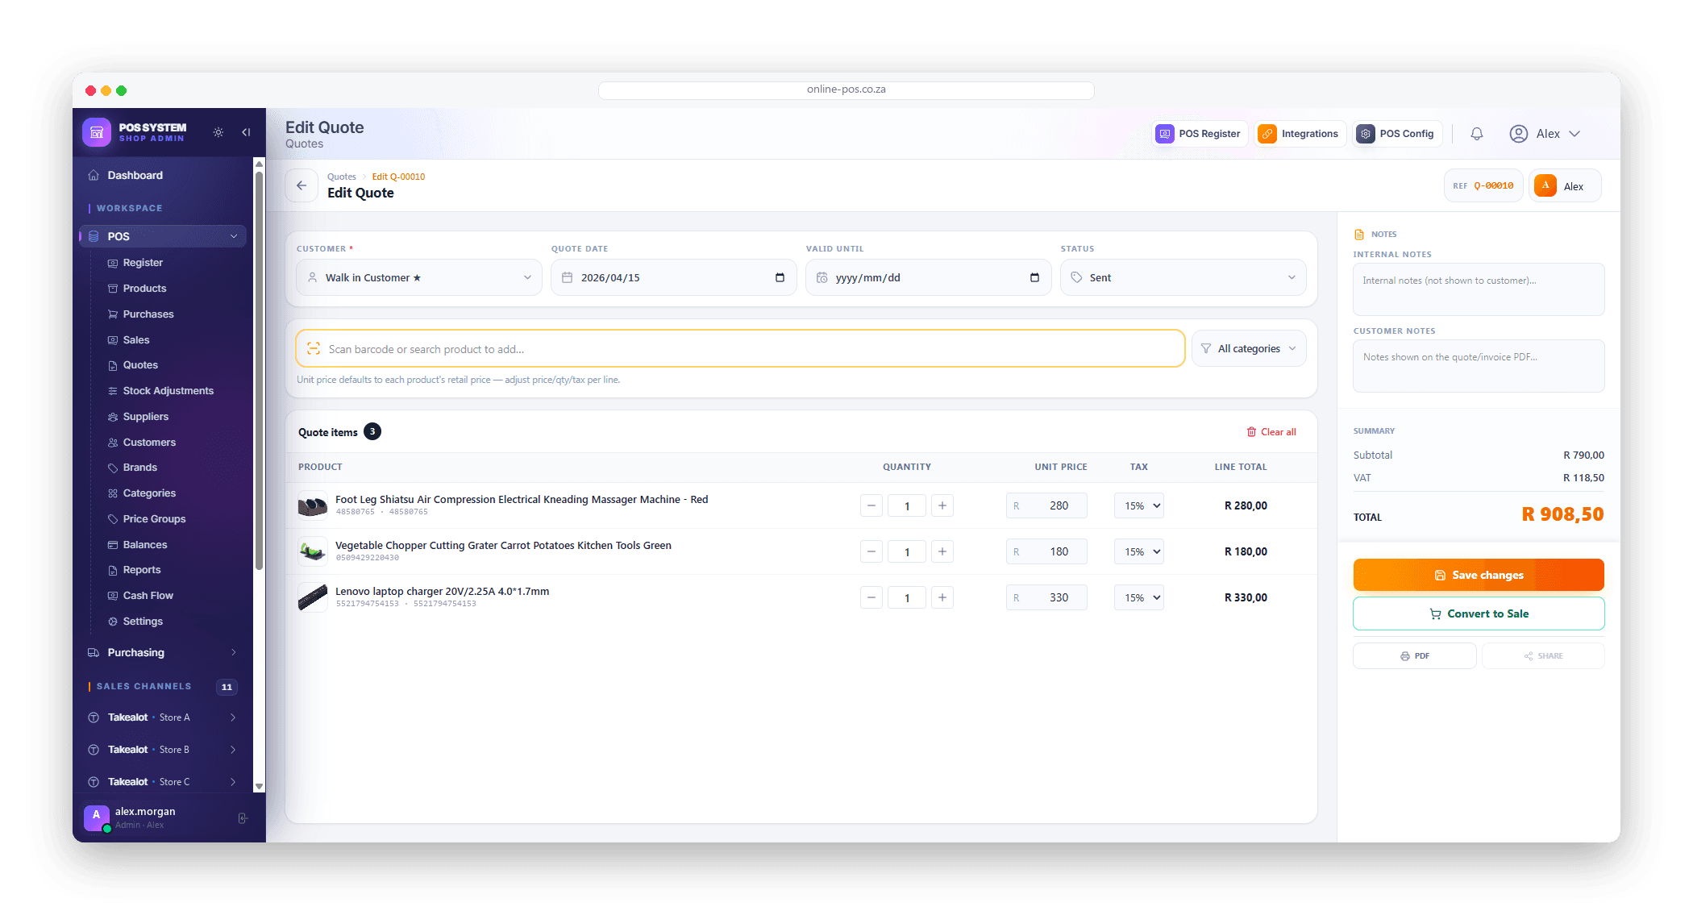This screenshot has width=1693, height=915.
Task: Export quote as PDF
Action: pos(1415,655)
